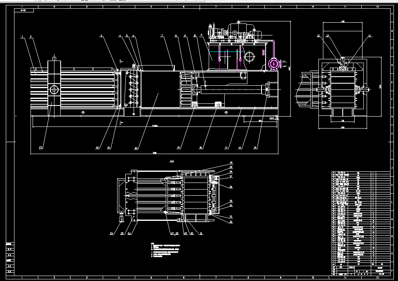398x281 pixels.
Task: Select part callout number 23 below main view
Action: (40, 148)
